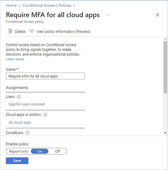Click the scrollbar up arrow
The height and width of the screenshot is (170, 168).
click(165, 39)
